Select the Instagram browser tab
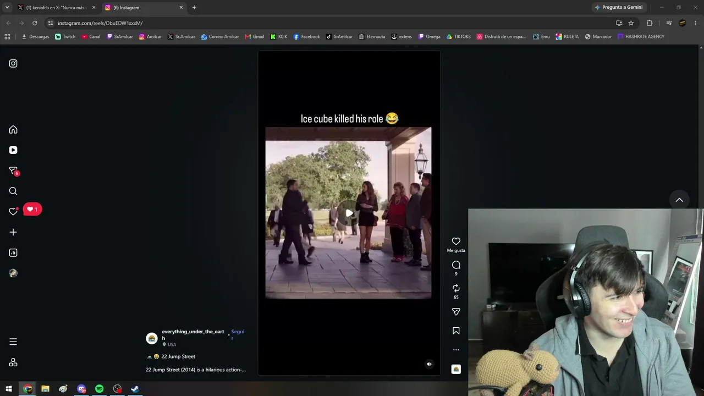 [143, 8]
